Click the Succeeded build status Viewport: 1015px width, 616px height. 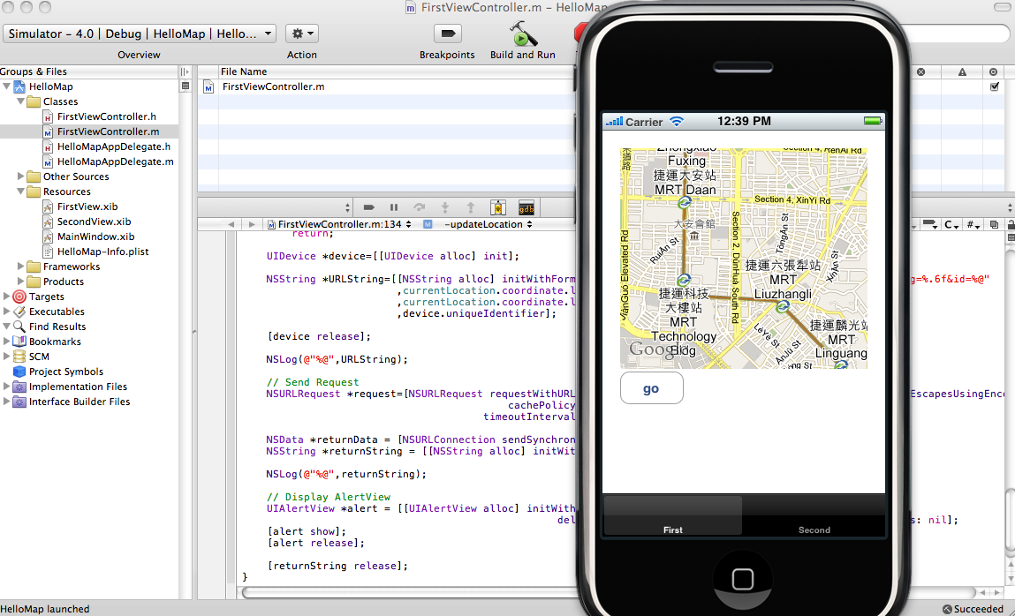coord(973,609)
